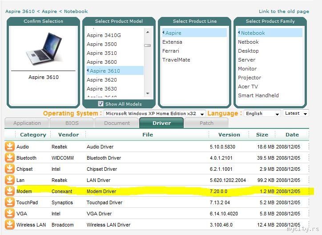This screenshot has height=235, width=322.
Task: Select the Driver tab
Action: 161,123
